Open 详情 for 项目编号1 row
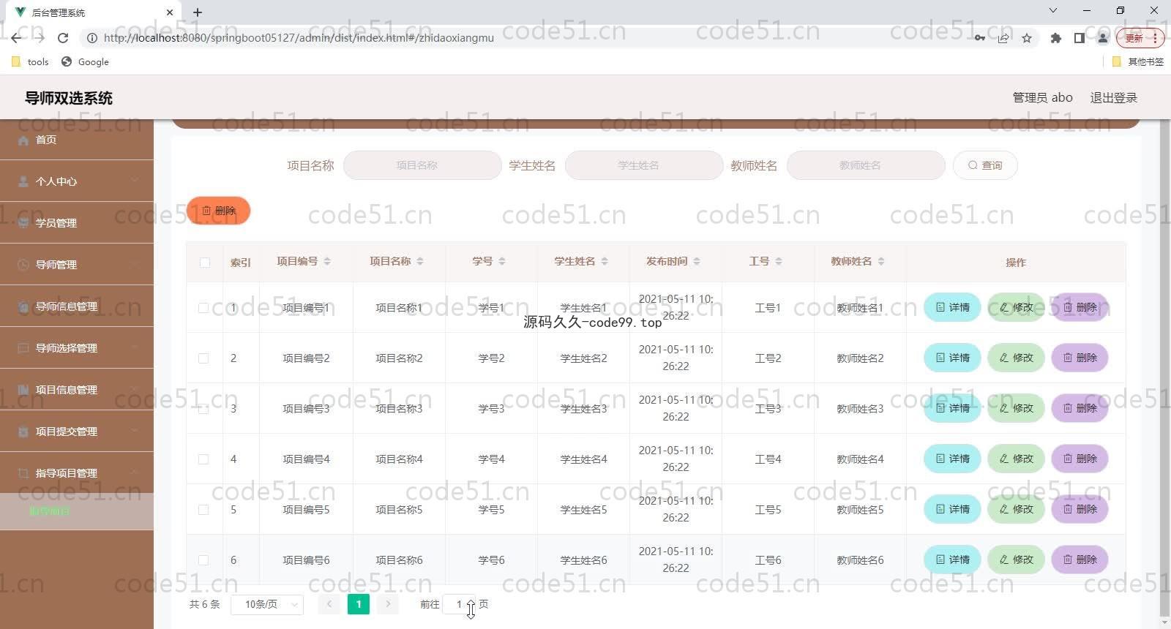 952,307
